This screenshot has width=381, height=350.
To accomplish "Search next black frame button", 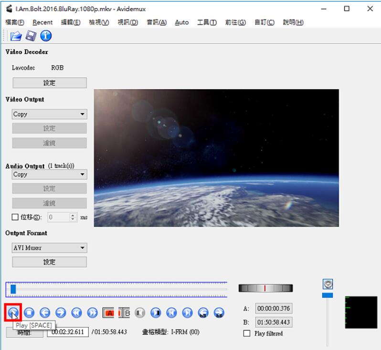I will (x=156, y=313).
